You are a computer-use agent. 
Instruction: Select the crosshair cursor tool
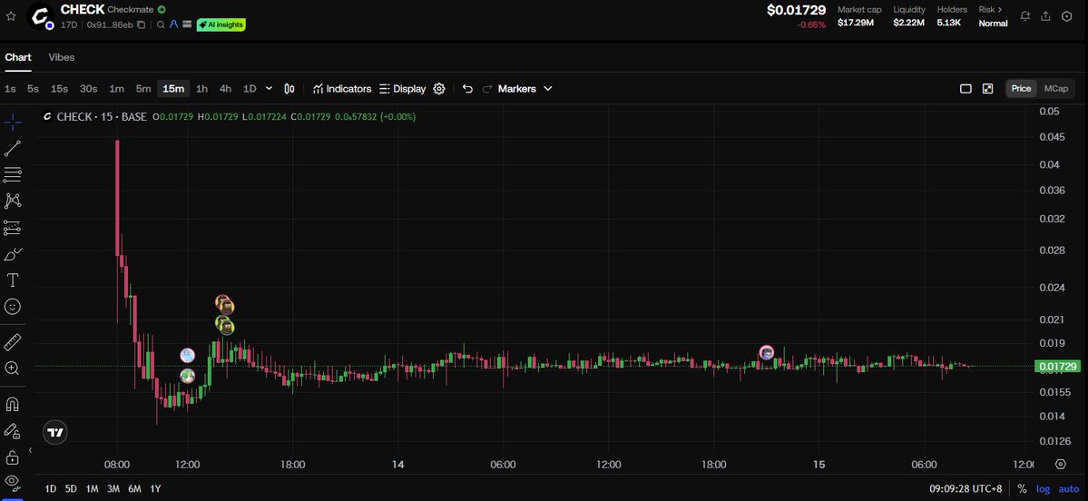[x=13, y=123]
